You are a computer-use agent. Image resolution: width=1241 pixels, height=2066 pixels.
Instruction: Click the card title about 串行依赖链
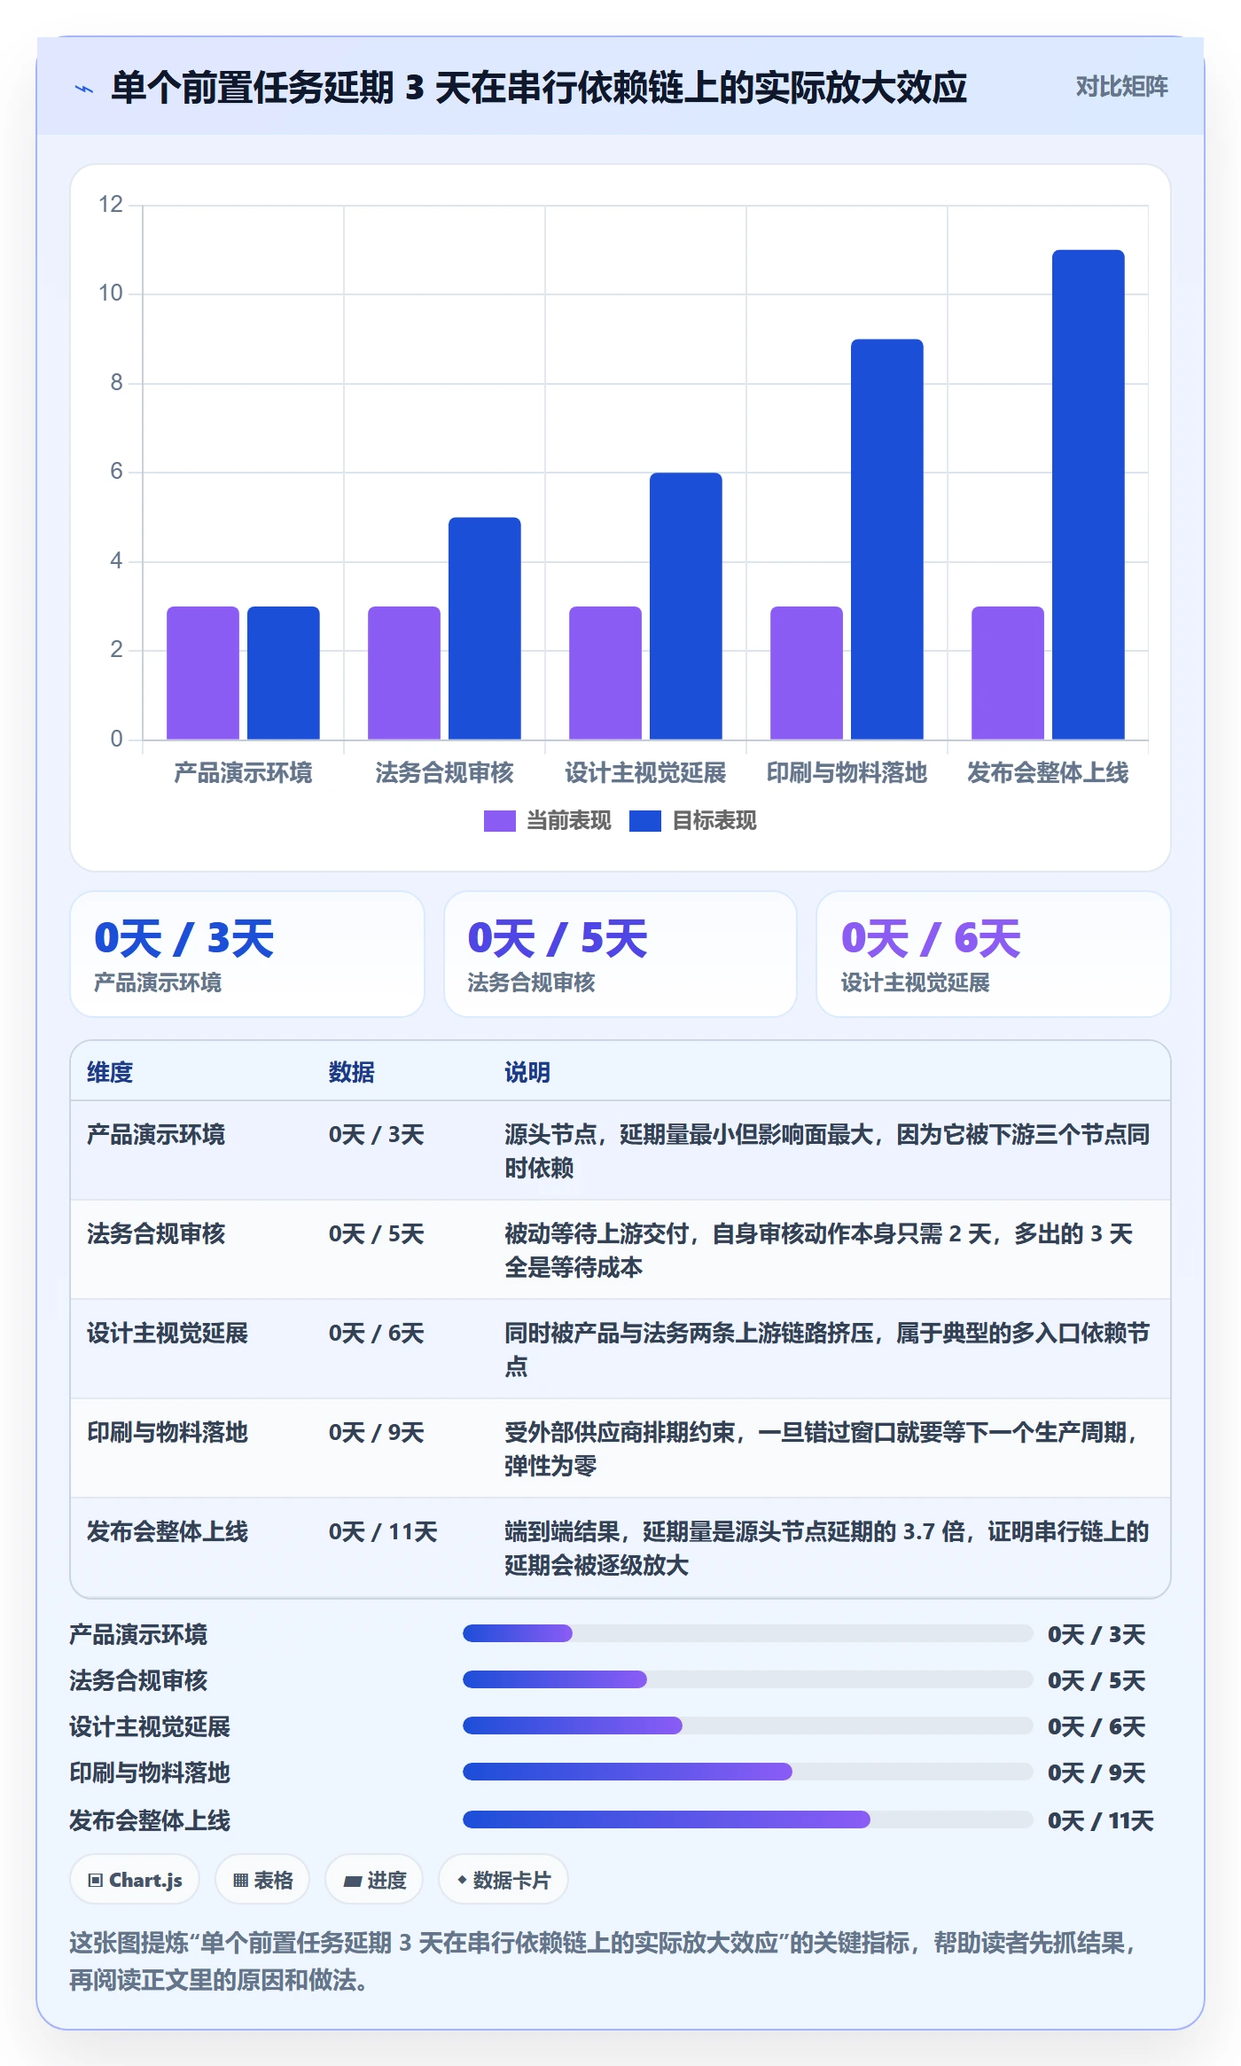coord(539,88)
